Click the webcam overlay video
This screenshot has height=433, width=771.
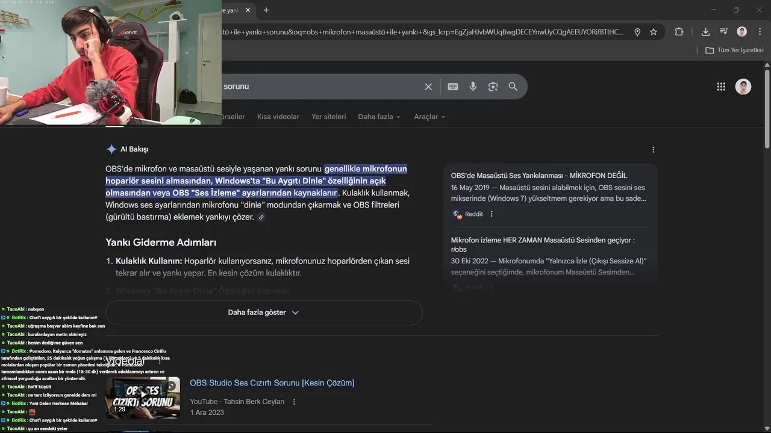tap(111, 63)
